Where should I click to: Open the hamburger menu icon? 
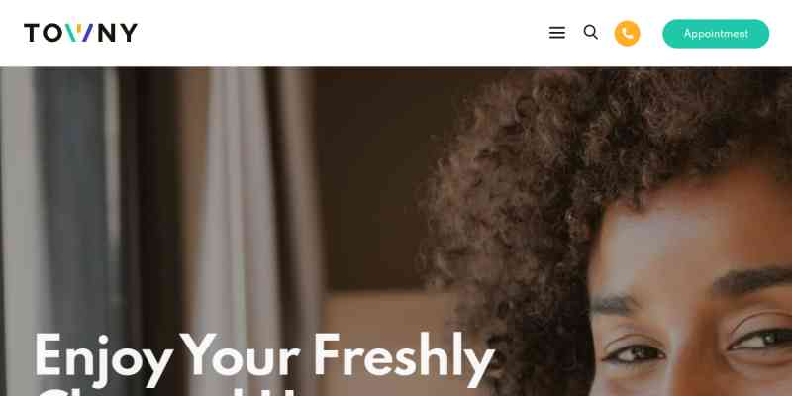pos(556,33)
